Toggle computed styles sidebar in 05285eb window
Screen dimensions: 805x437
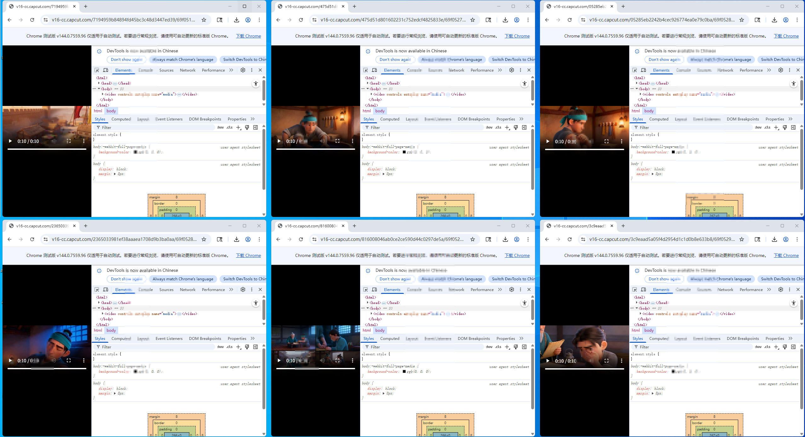coord(793,127)
